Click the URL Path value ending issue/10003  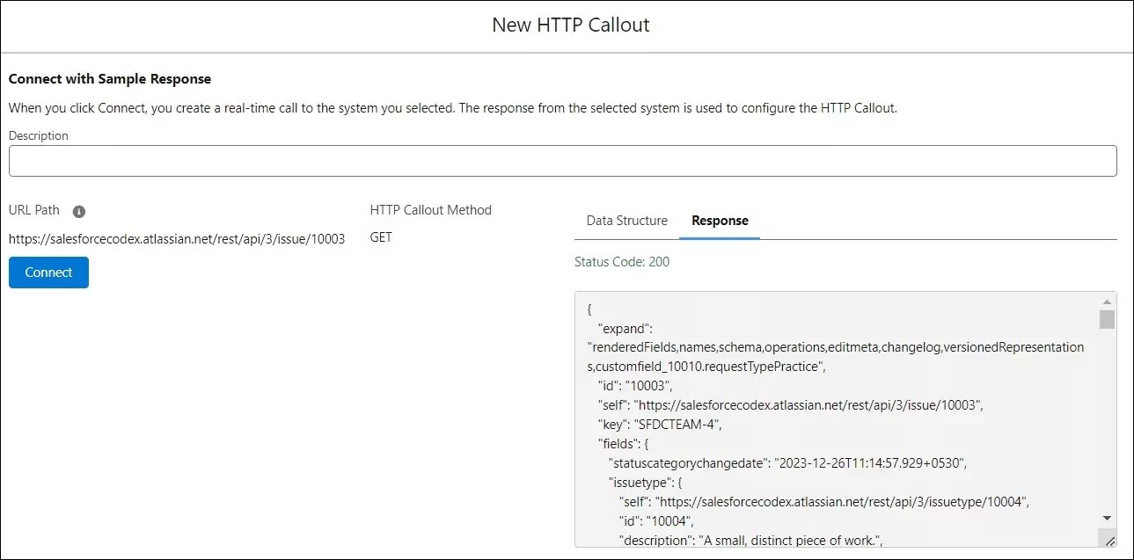tap(177, 238)
